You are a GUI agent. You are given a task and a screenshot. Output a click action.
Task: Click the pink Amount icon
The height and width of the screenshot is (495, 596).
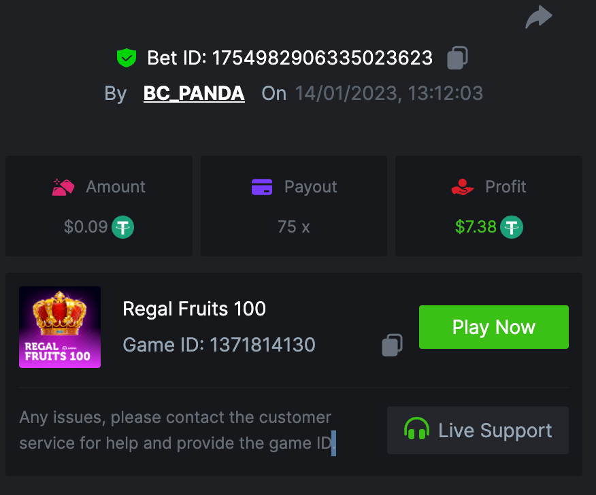point(63,187)
